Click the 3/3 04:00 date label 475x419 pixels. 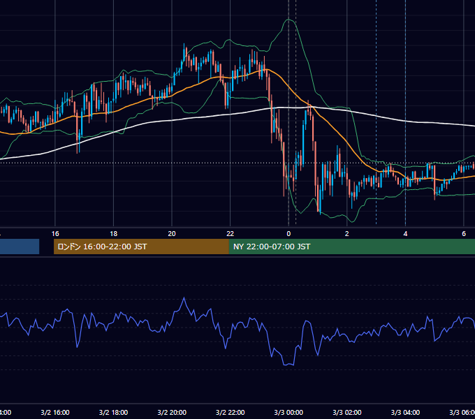[x=405, y=412]
